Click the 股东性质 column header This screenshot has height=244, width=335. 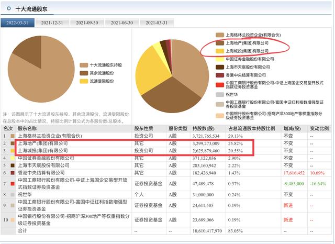[x=143, y=128]
